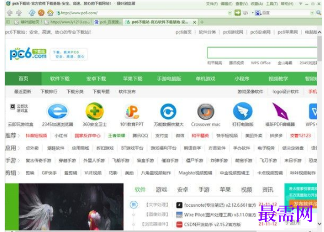Click the green go arrow beside address bar
The width and height of the screenshot is (324, 232).
[238, 13]
